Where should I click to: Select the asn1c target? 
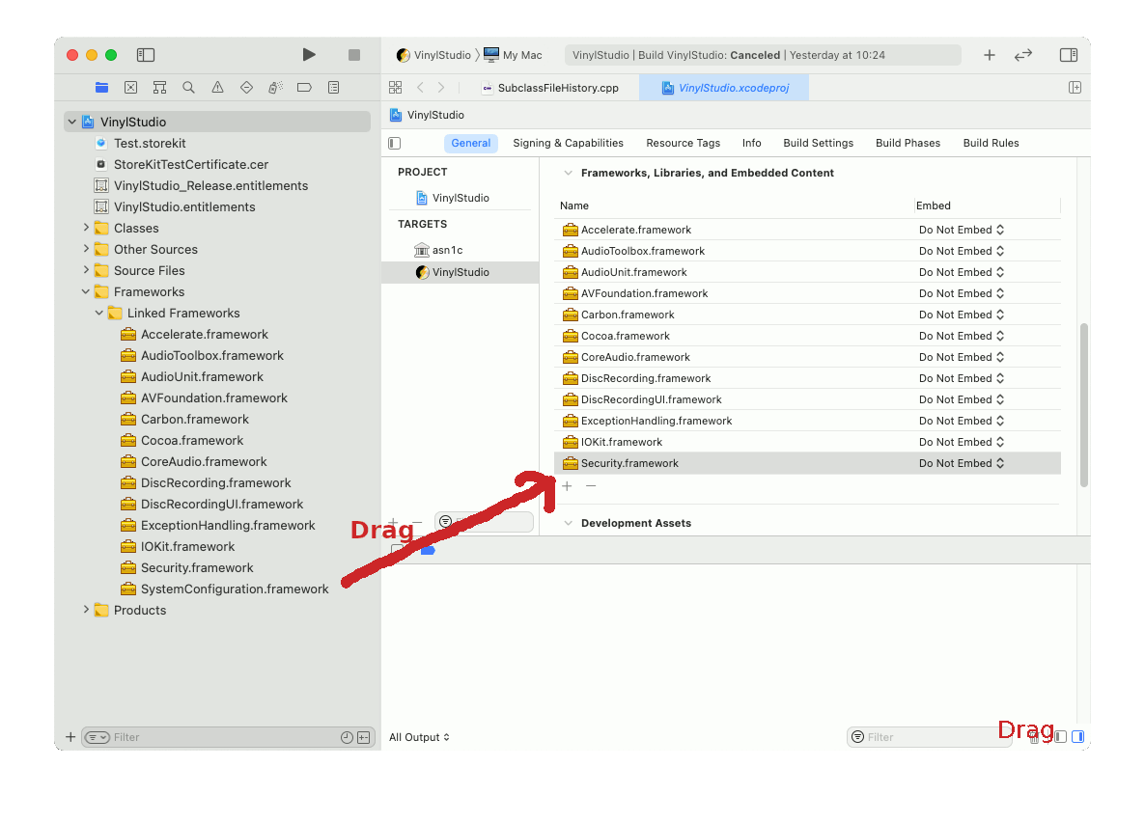click(446, 251)
